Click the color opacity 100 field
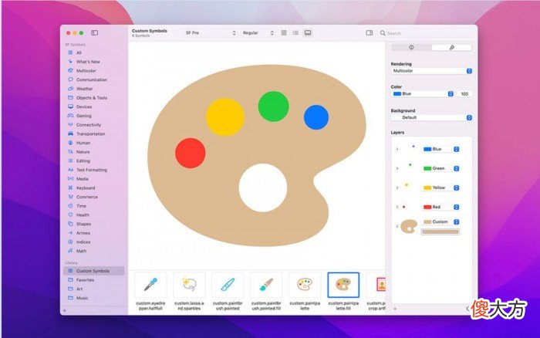 click(464, 93)
